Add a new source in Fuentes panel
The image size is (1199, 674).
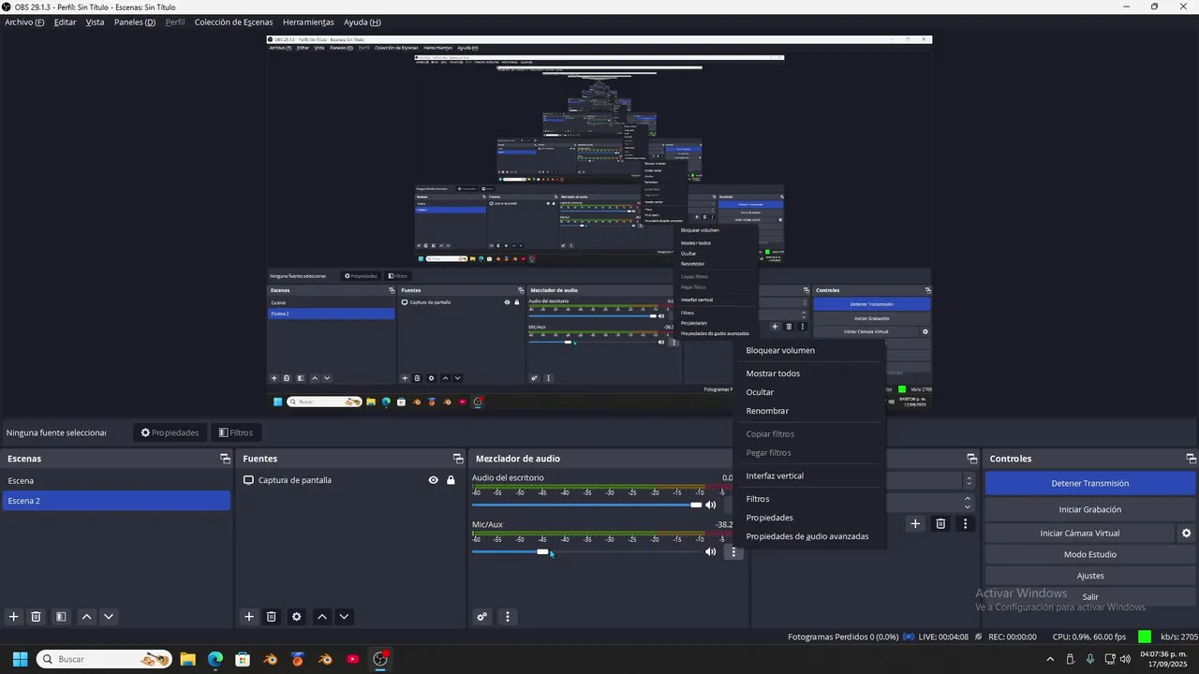click(248, 617)
